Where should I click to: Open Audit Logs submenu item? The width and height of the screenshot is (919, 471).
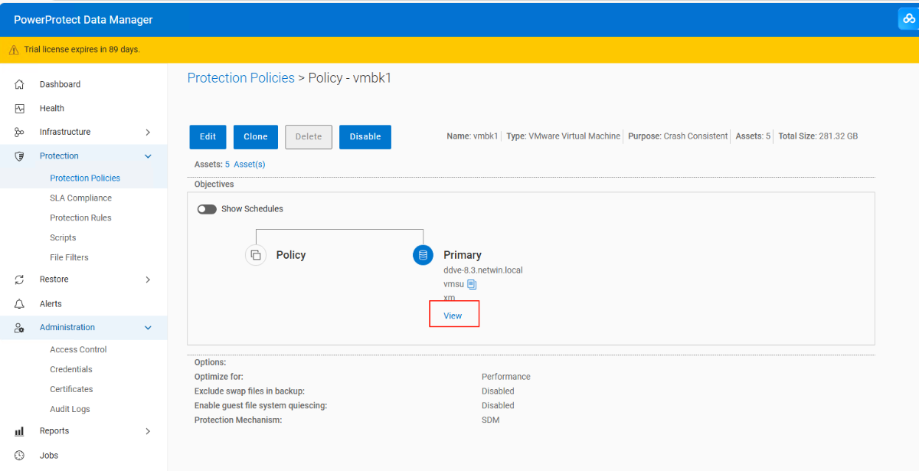click(x=70, y=410)
